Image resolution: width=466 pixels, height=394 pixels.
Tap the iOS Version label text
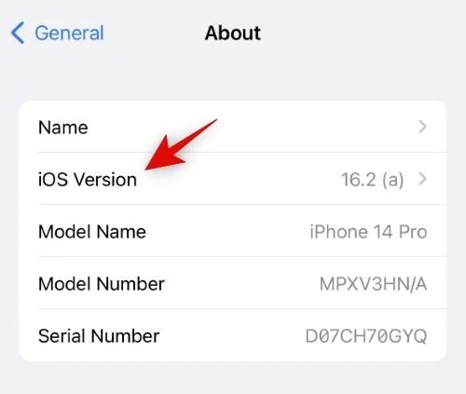(x=88, y=180)
